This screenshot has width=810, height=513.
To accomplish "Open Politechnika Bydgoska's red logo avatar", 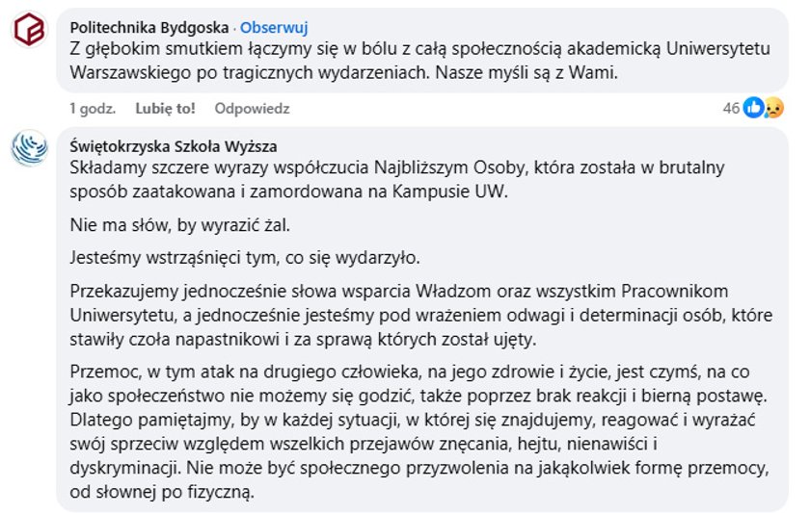I will click(x=30, y=29).
